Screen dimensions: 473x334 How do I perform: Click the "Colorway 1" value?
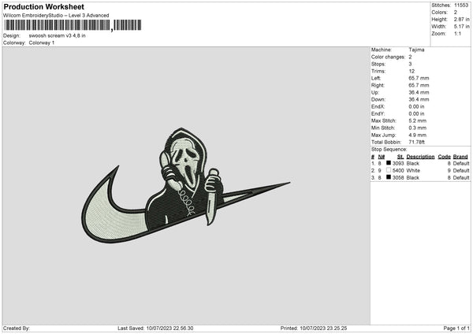[x=42, y=43]
